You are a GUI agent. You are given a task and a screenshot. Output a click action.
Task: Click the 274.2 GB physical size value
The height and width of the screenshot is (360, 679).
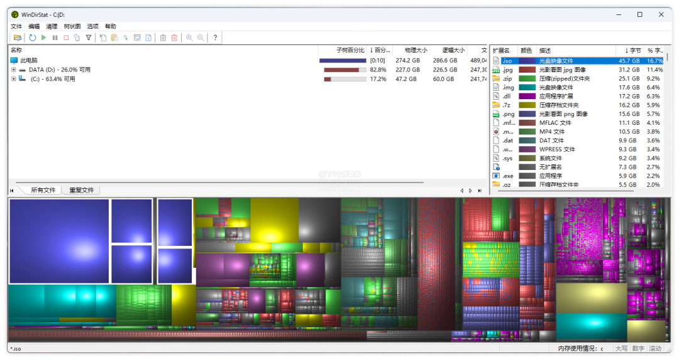point(407,60)
